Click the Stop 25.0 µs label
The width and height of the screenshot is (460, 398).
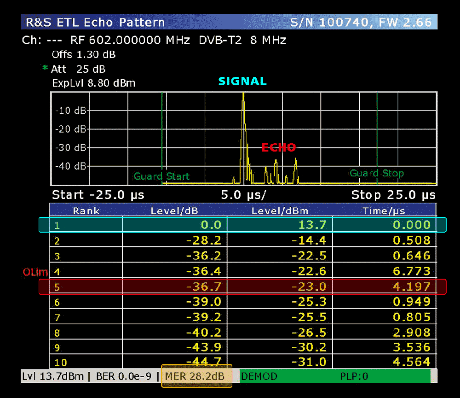click(393, 195)
